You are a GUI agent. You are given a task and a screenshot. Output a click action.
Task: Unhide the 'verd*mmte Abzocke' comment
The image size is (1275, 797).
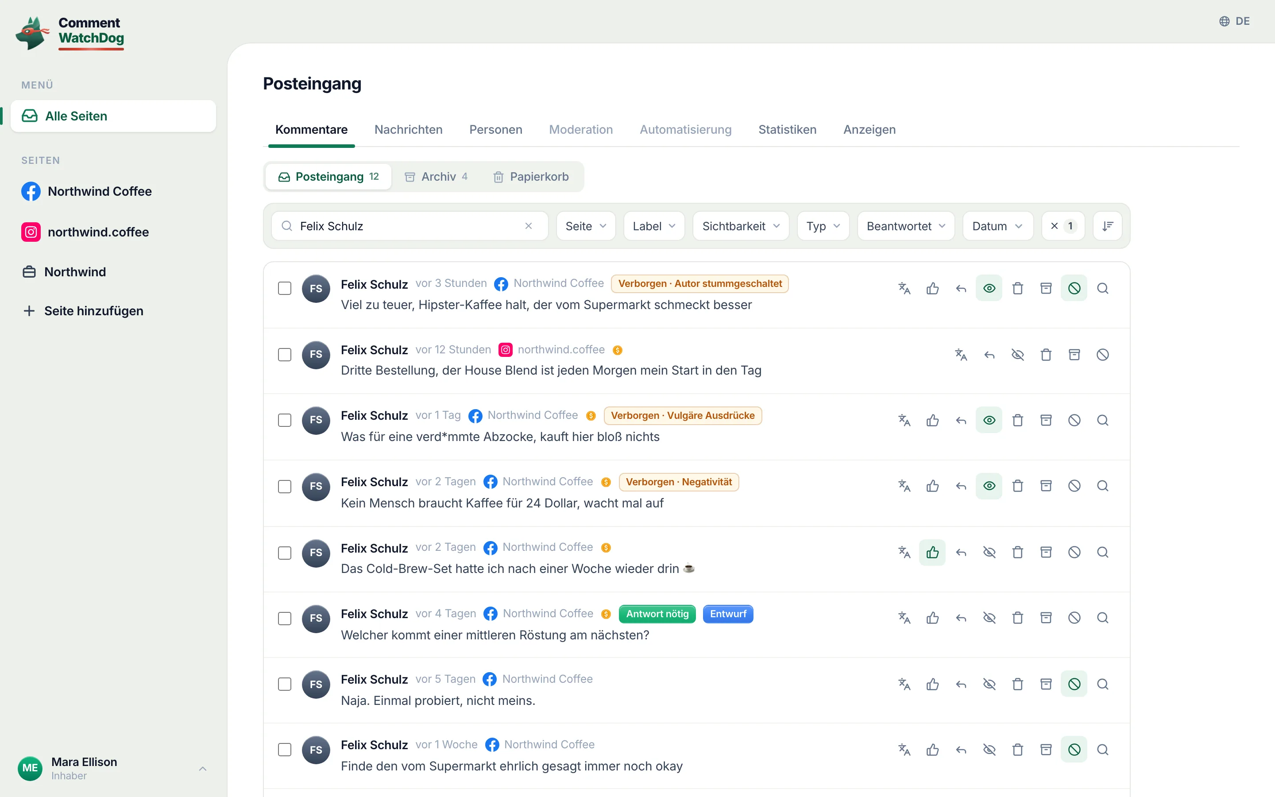coord(989,420)
